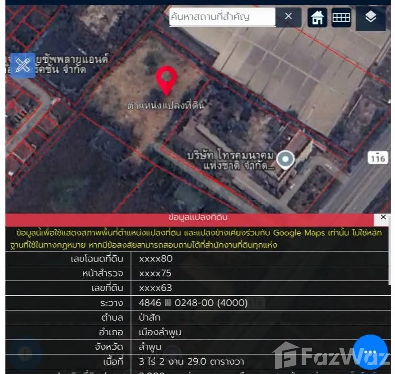The width and height of the screenshot is (395, 374).
Task: Click the land number value xxxx63
Action: pyautogui.click(x=155, y=288)
